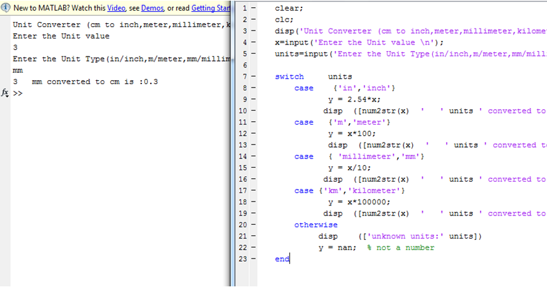Click the 'y = x/10;' line
Screen dimensions: 547x287
click(349, 168)
